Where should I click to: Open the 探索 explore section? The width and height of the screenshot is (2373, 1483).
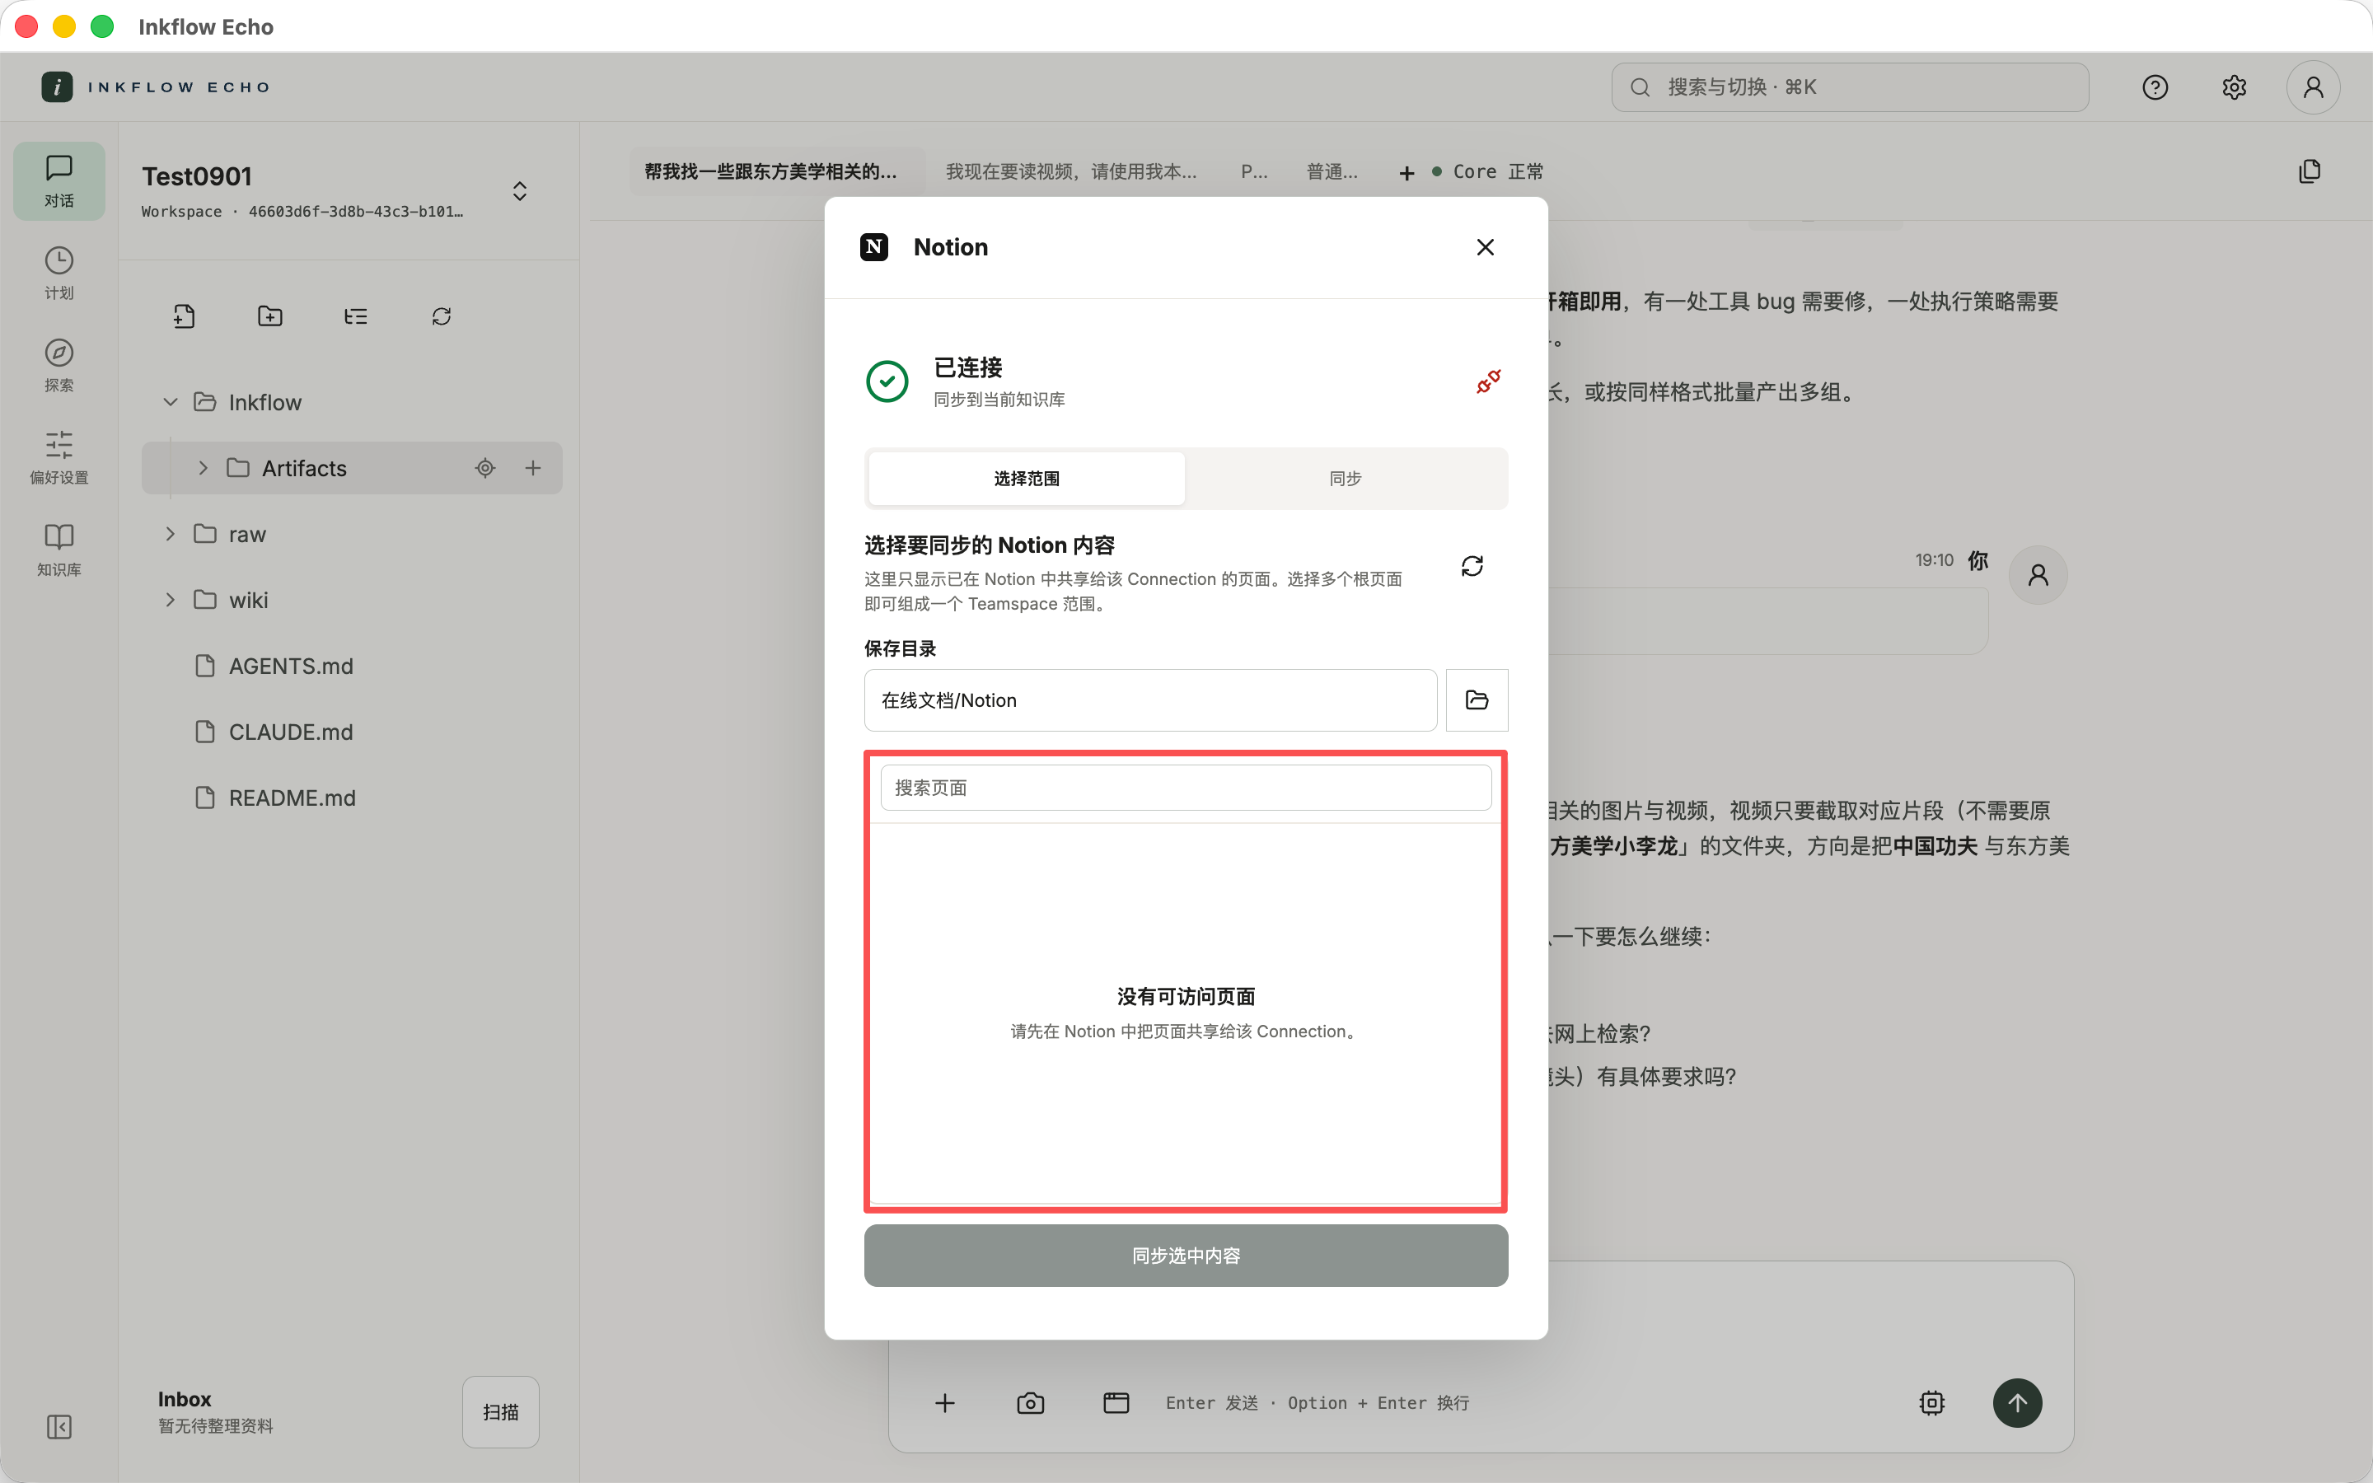click(x=59, y=365)
